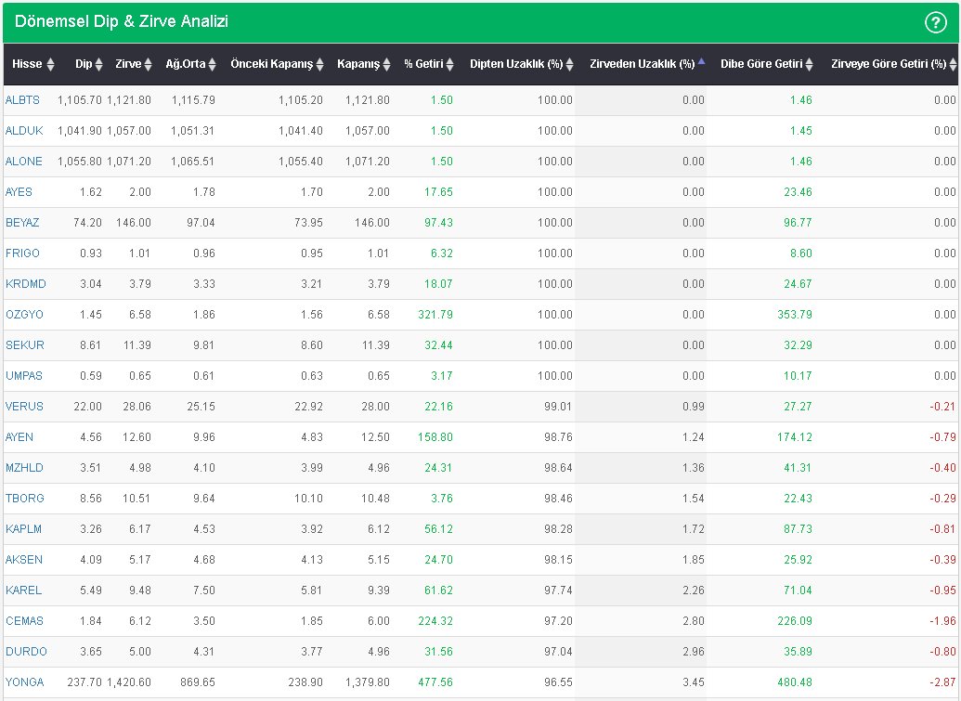The height and width of the screenshot is (701, 961).
Task: Select AYEN's % Getiri value 158.80
Action: 435,437
